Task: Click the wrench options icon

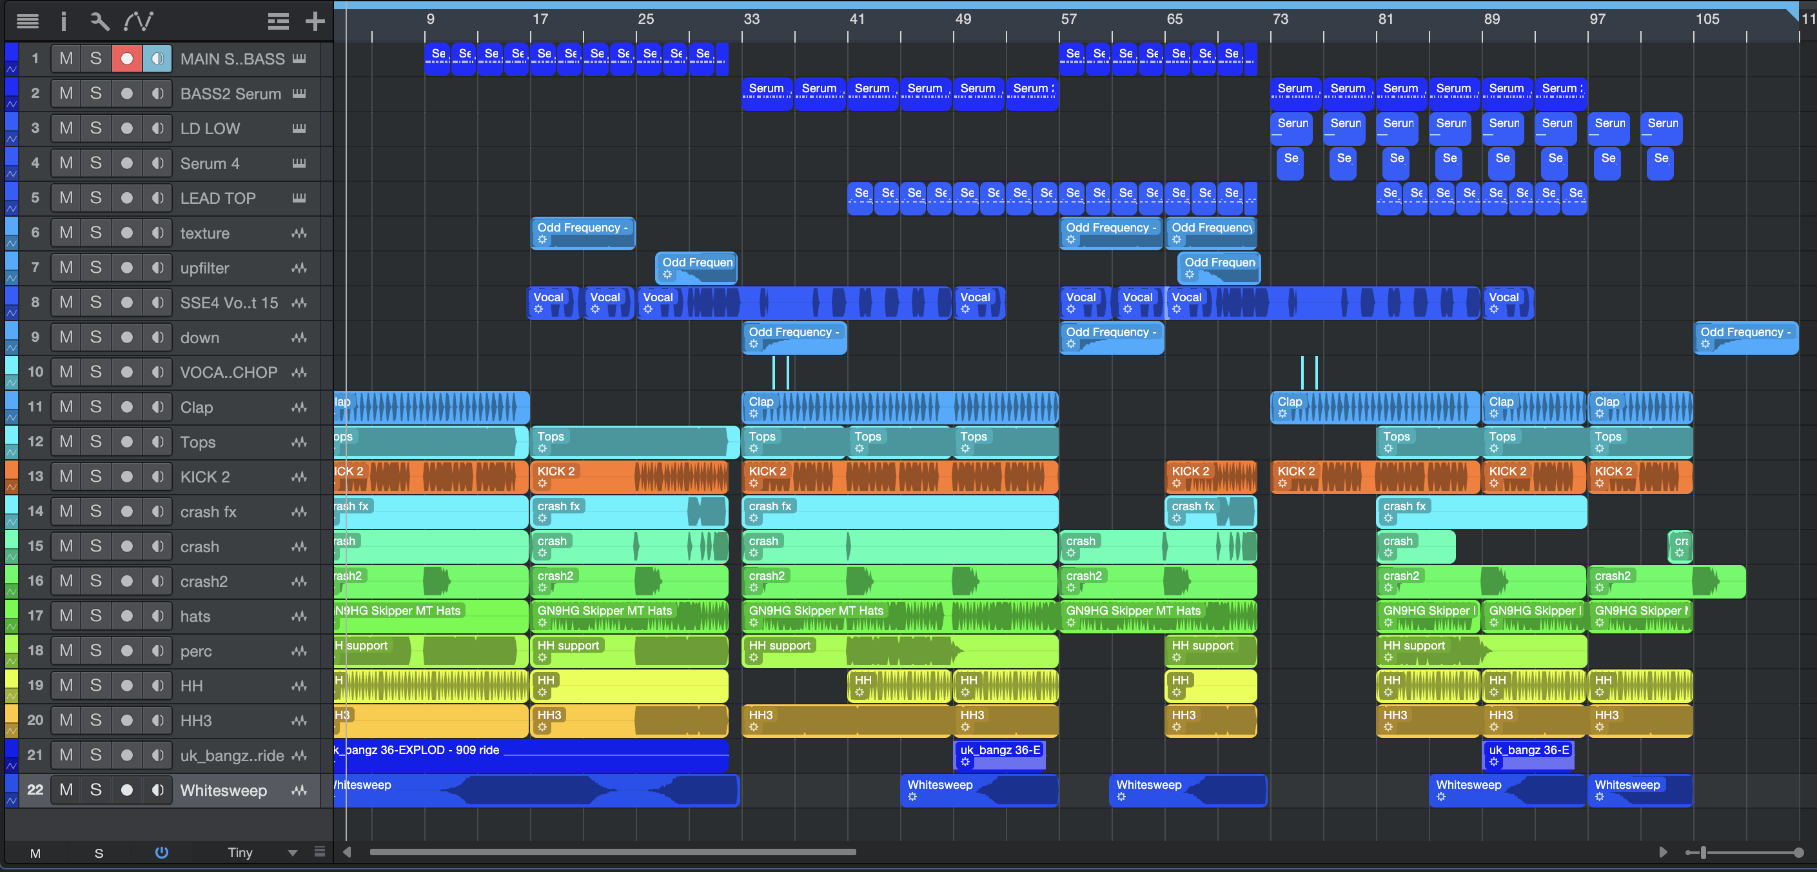Action: (x=99, y=21)
